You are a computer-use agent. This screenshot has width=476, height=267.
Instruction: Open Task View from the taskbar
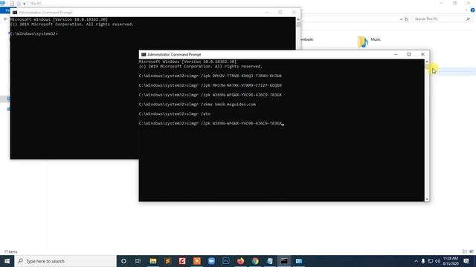[x=138, y=261]
